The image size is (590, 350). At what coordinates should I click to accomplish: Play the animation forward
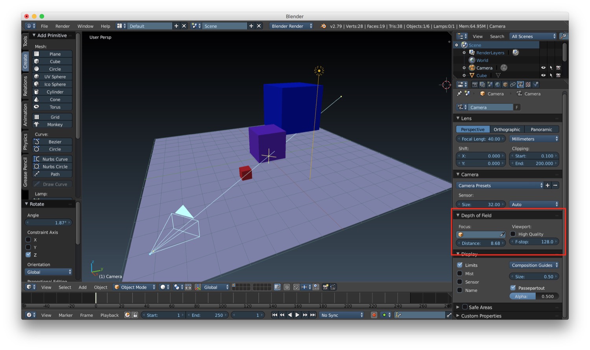[x=297, y=315]
